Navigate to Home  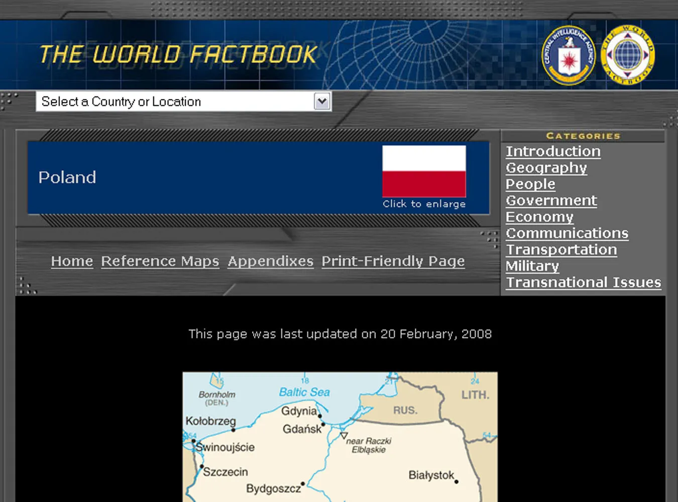[72, 261]
